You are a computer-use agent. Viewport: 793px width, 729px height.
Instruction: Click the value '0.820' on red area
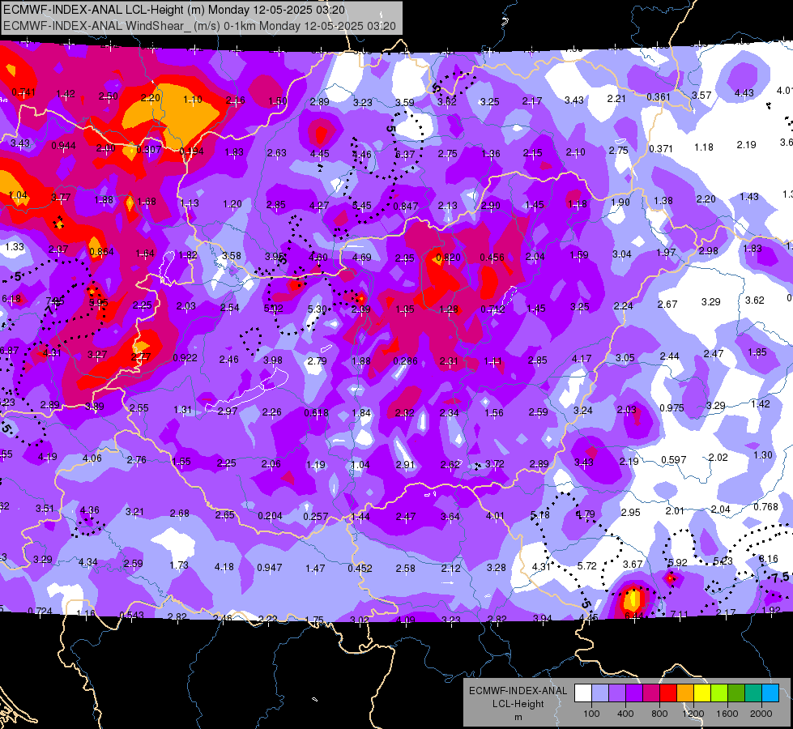click(x=448, y=257)
